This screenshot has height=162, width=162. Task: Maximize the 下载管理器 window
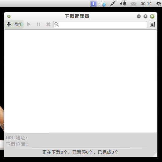point(145,16)
